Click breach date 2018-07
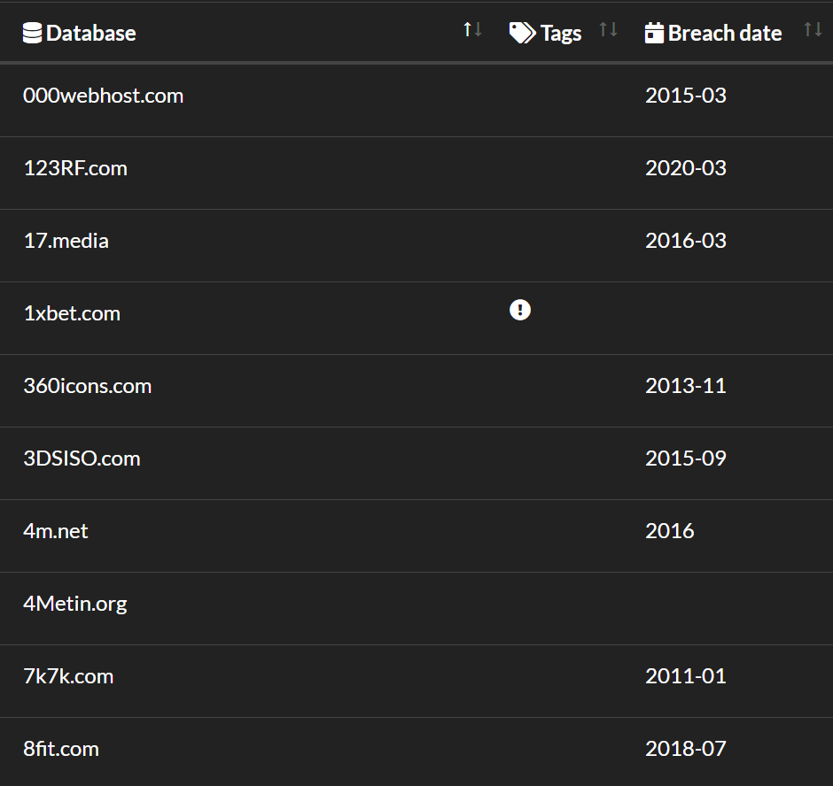 pyautogui.click(x=685, y=749)
